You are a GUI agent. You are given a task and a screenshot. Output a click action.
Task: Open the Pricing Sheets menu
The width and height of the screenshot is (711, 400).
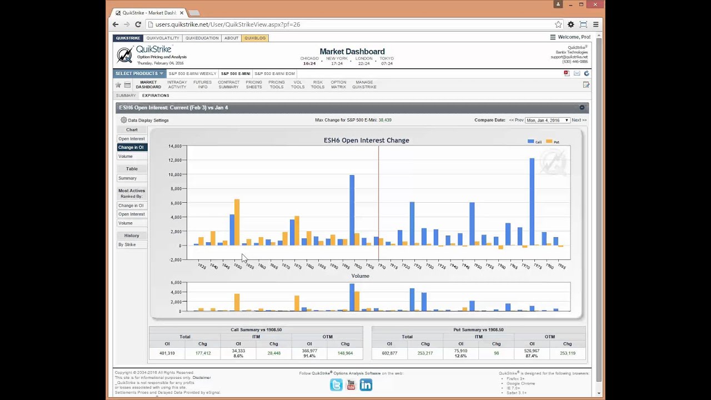tap(254, 84)
